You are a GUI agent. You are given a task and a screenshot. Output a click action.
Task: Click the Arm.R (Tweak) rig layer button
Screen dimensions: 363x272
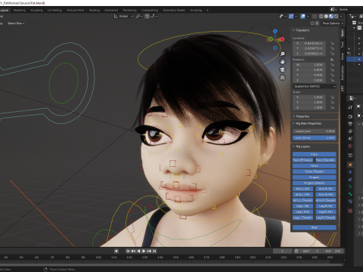326,200
